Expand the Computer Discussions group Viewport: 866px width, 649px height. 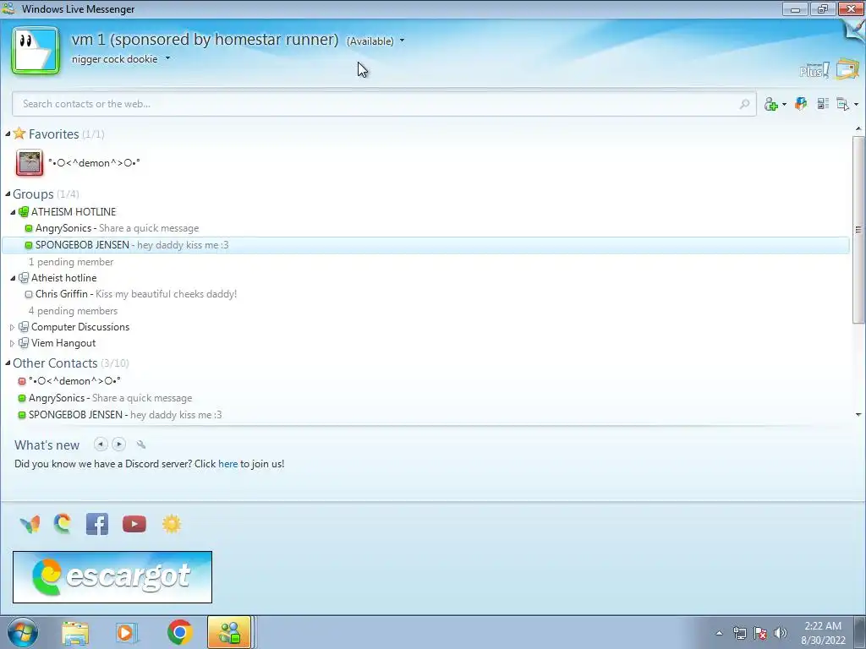[12, 327]
